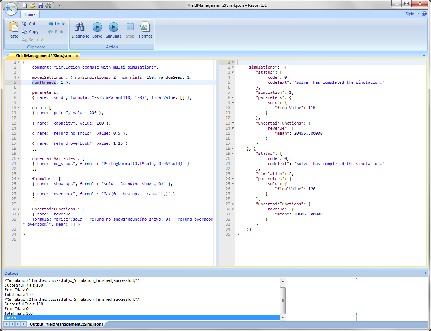Click the Print icon in quick access toolbar
431x331 pixels.
coord(48,5)
